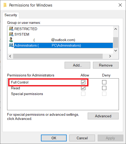Check Deny for Full Control
The width and height of the screenshot is (126, 144).
(x=104, y=82)
